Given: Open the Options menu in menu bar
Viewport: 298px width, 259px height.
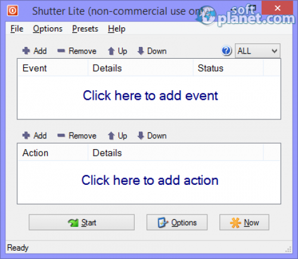Looking at the screenshot, I should tap(48, 29).
